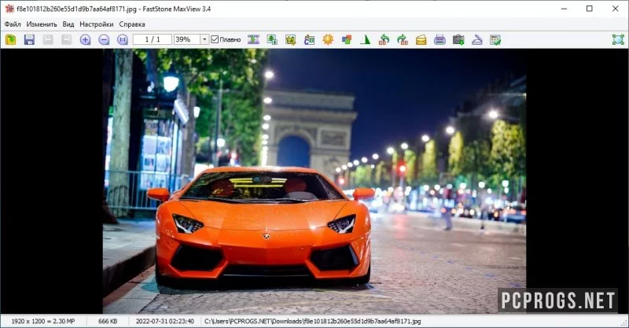Click the yellow email envelope icon

(421, 39)
